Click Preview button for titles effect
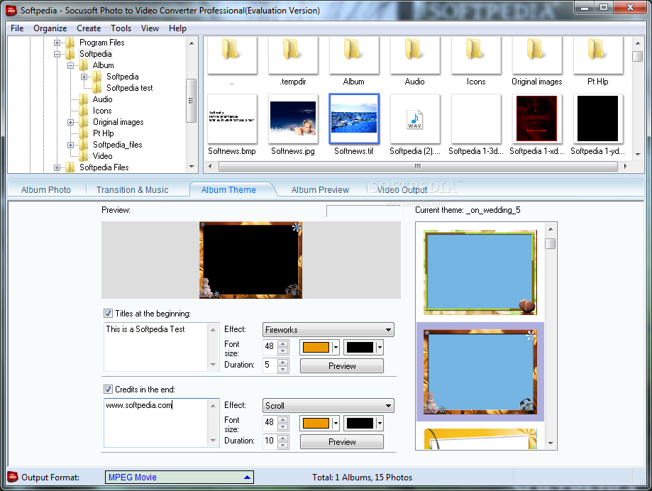The height and width of the screenshot is (491, 652). pos(342,366)
